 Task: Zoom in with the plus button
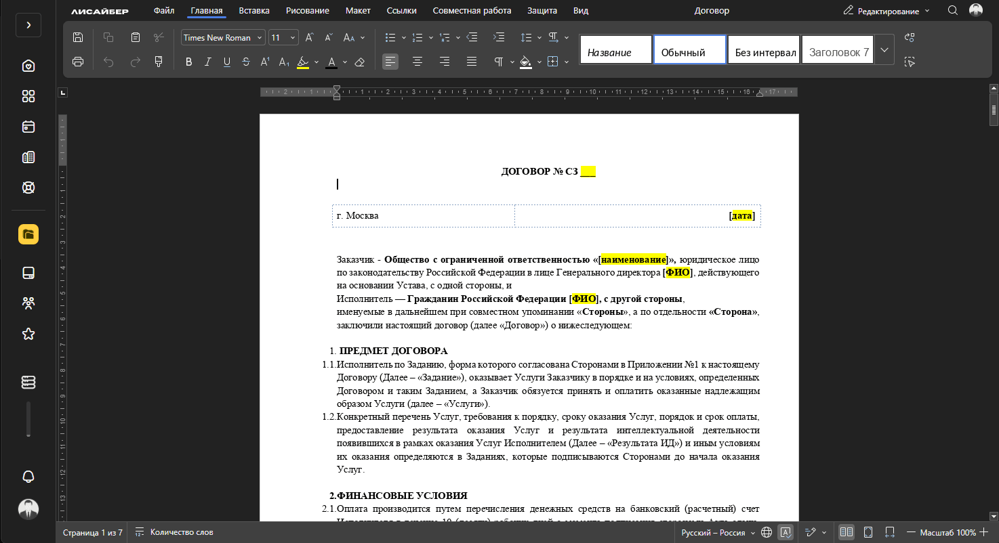(x=983, y=532)
